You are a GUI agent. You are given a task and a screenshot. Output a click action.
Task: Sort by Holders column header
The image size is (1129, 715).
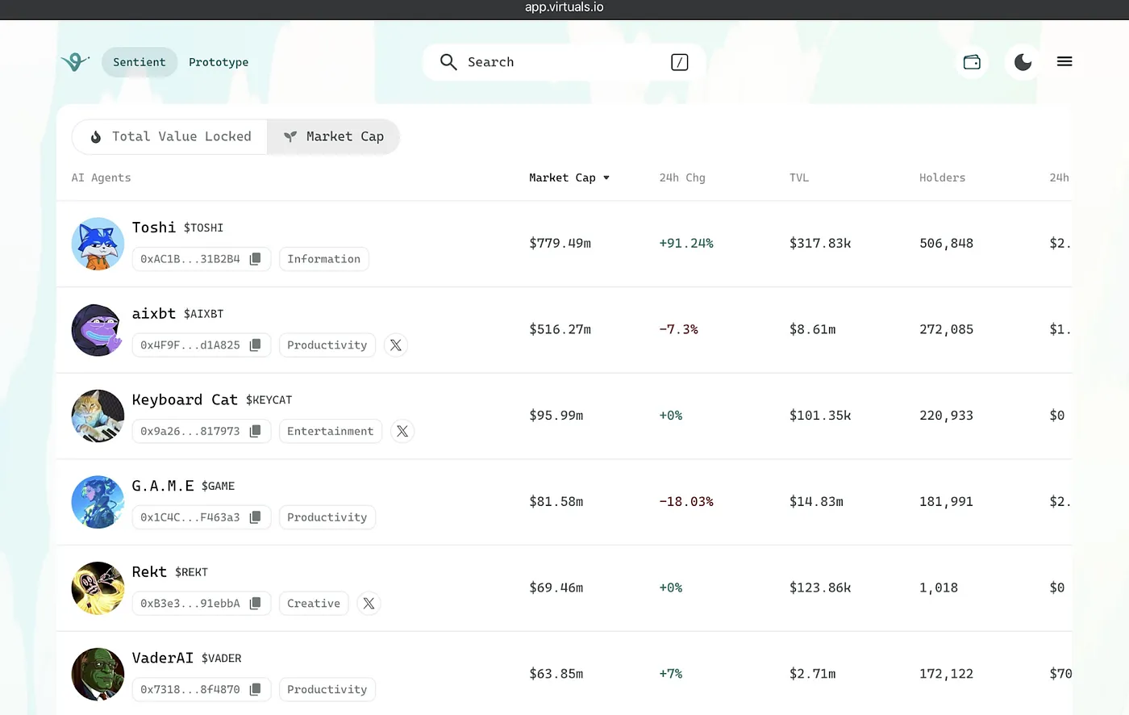tap(942, 178)
